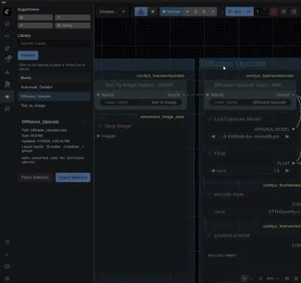Click the Refresh button in the Library
The image size is (301, 283).
(x=28, y=56)
